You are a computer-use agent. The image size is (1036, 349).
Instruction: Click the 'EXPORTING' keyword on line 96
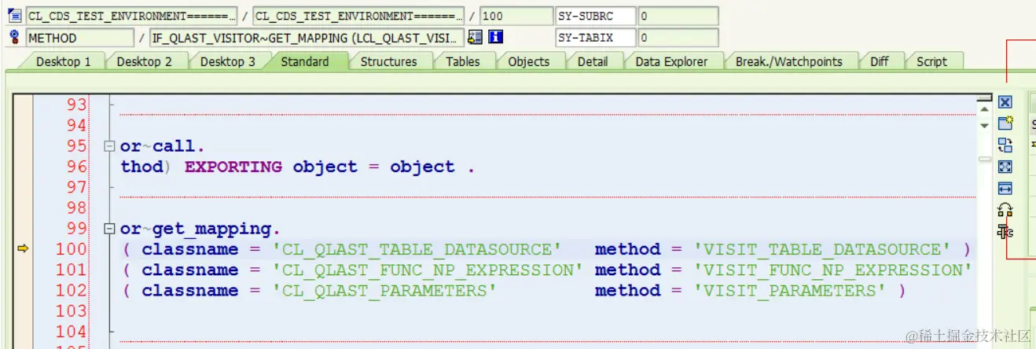point(233,167)
